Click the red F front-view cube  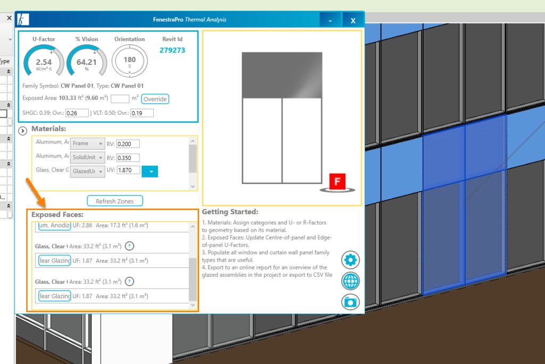(337, 182)
